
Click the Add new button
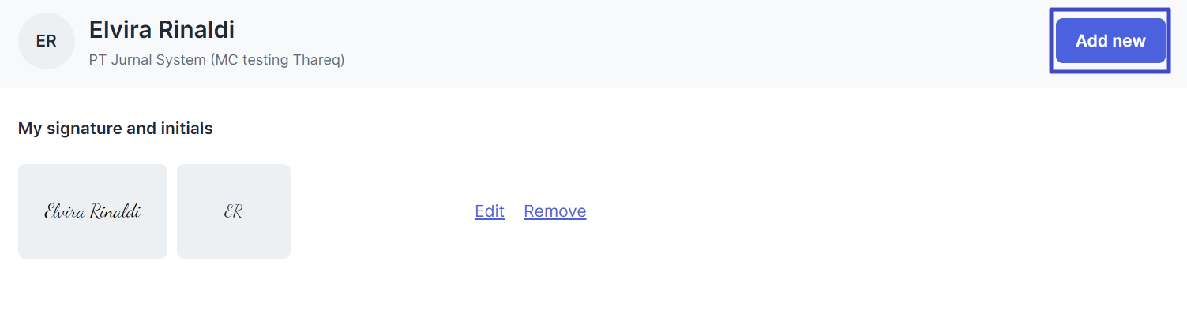pyautogui.click(x=1110, y=40)
